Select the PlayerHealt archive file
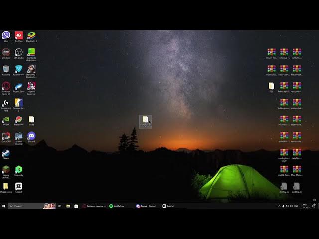 (x=297, y=70)
